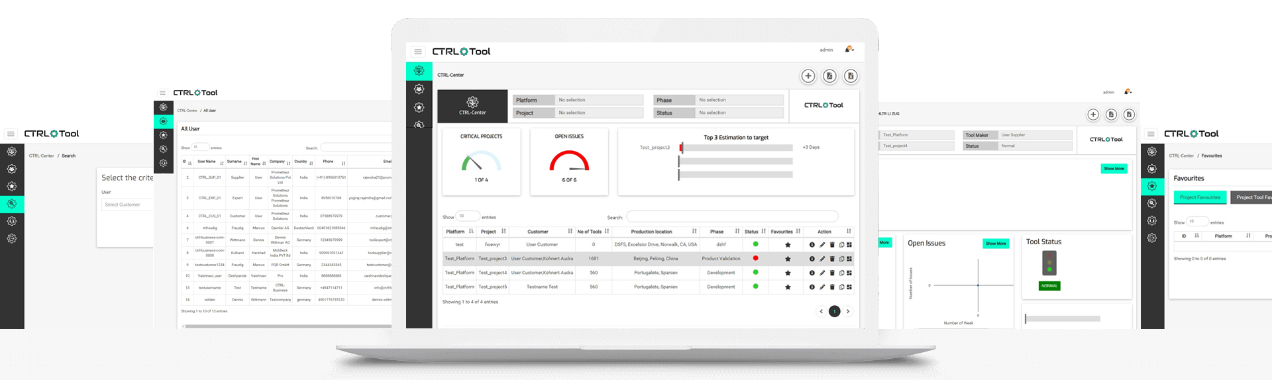
Task: Click the add (plus) circle button in center dashboard
Action: (808, 76)
